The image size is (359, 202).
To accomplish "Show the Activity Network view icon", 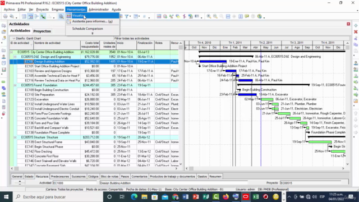I will pos(36,16).
